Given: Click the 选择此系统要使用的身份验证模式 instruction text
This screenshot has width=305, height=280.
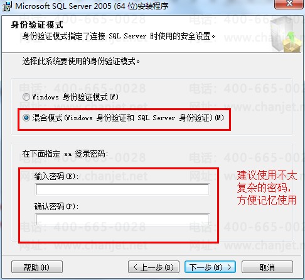Looking at the screenshot, I should [x=81, y=61].
